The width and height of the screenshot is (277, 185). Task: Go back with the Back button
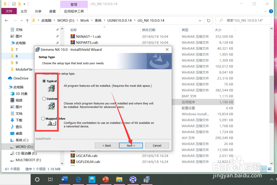coord(107,145)
